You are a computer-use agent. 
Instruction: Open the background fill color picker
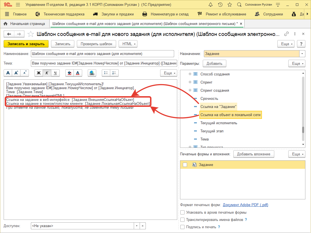[x=70, y=73]
